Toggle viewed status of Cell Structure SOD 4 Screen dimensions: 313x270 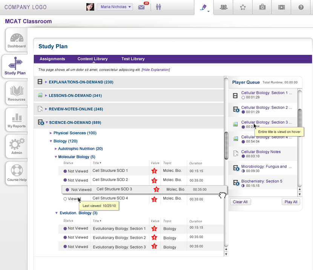pyautogui.click(x=65, y=199)
